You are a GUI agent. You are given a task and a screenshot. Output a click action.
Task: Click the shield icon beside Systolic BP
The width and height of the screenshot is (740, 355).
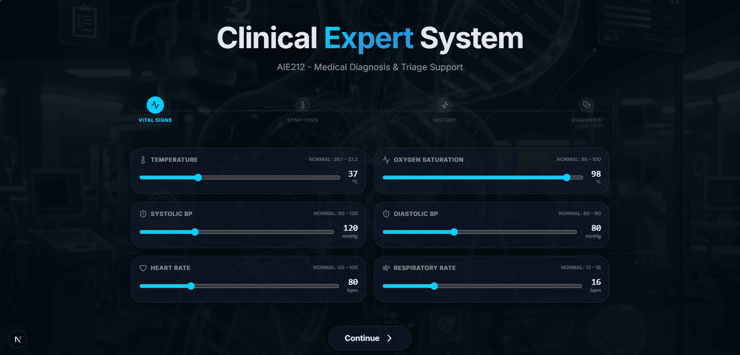[x=143, y=214]
